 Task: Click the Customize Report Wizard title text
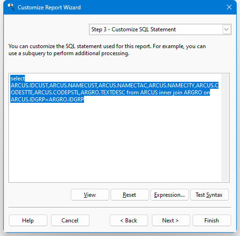(49, 7)
